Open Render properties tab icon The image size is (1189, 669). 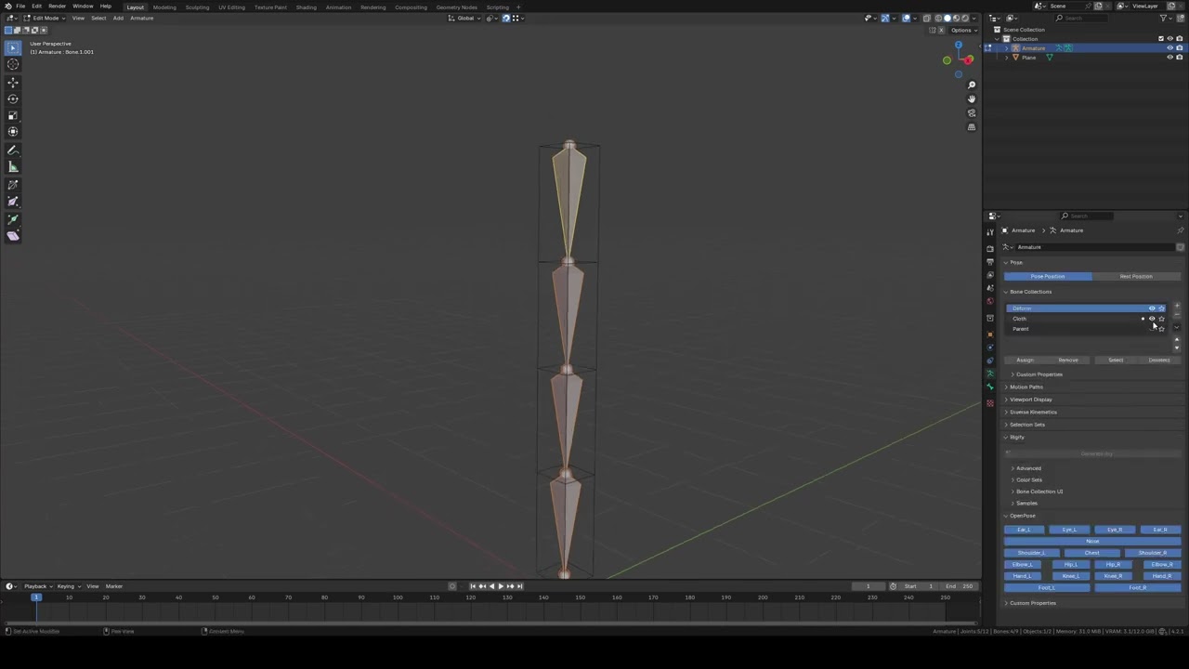point(990,248)
